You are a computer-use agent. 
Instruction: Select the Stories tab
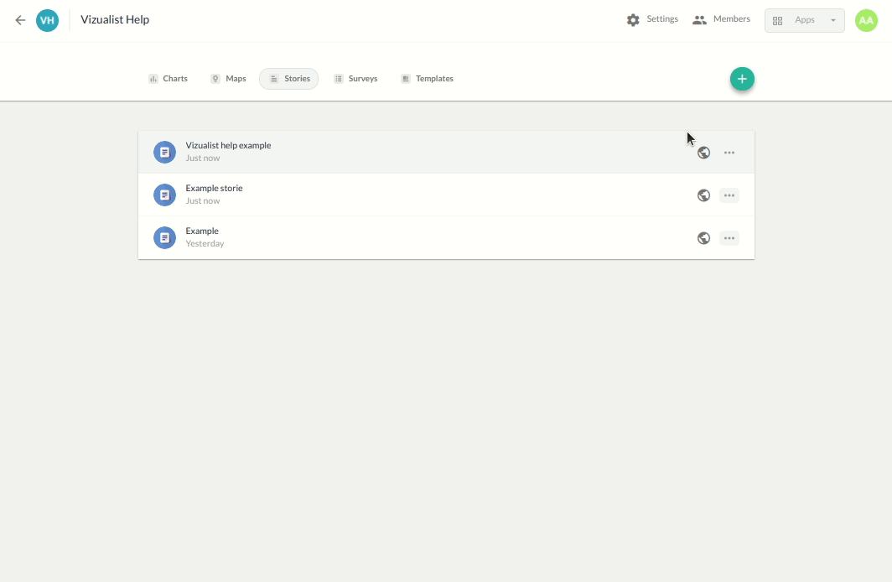[289, 79]
